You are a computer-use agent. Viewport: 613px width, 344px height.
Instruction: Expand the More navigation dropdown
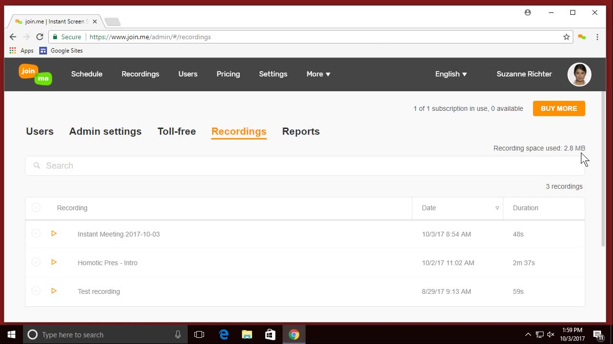pos(318,74)
